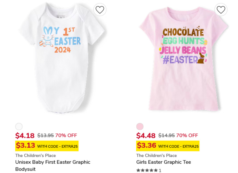Favorite the First Easter bodysuit with heart icon
The width and height of the screenshot is (238, 173).
[100, 10]
